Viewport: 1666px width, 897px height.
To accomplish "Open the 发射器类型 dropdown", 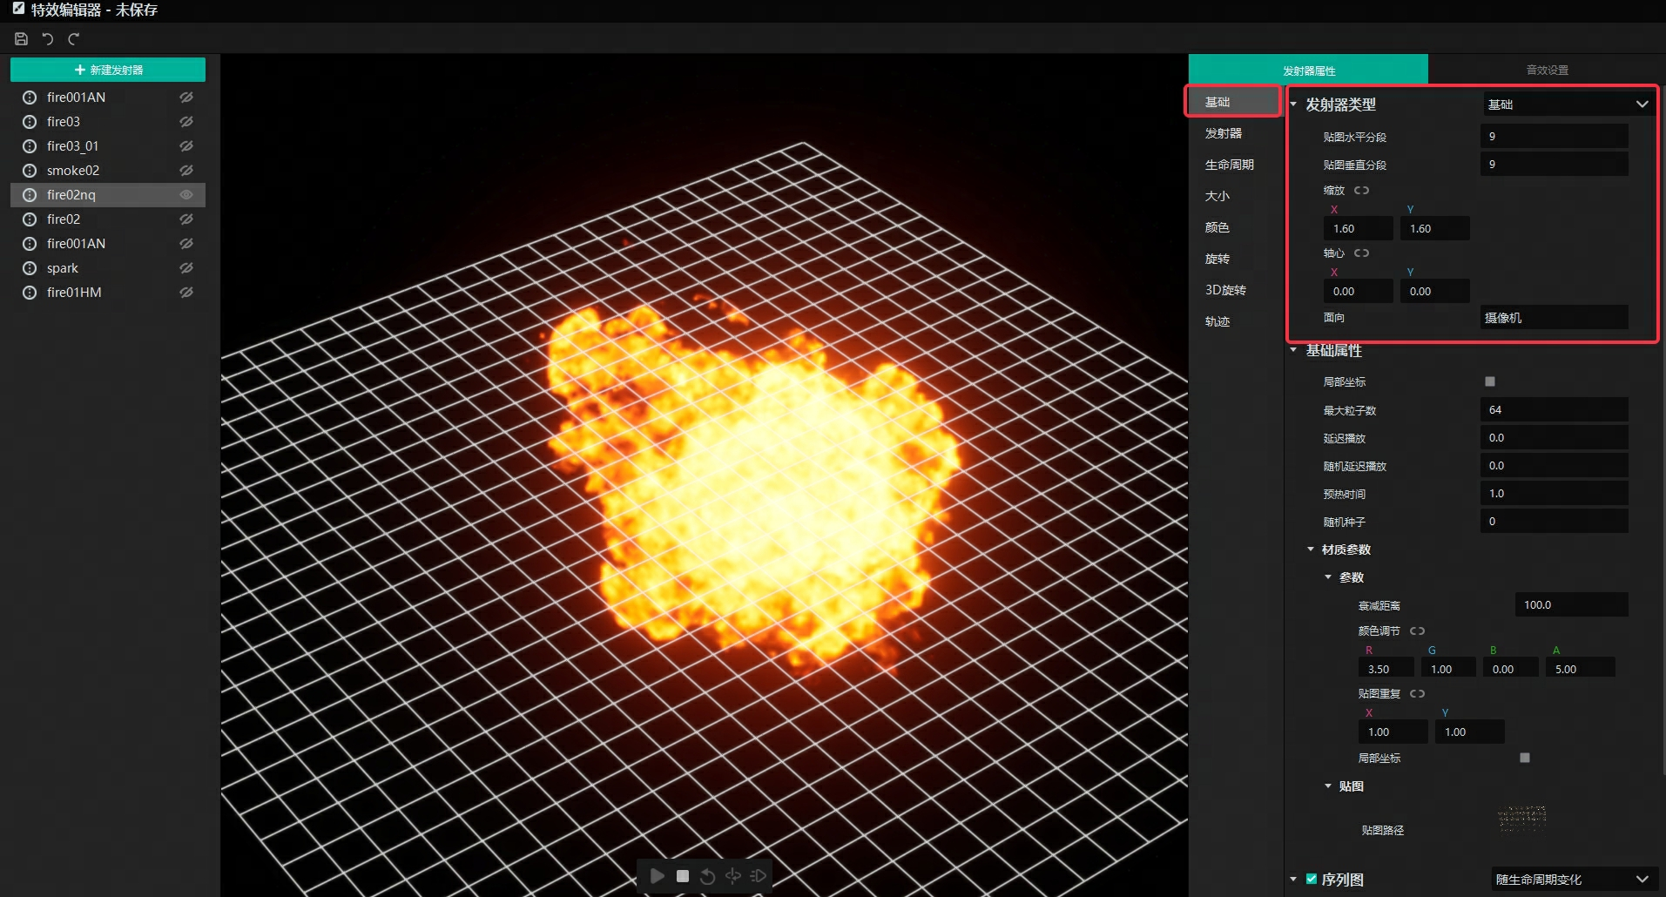I will [x=1566, y=105].
